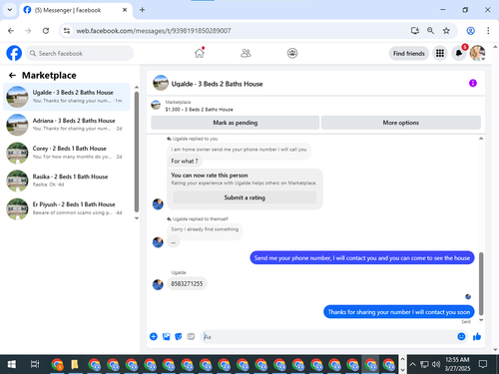Open File Explorer from the taskbar
Viewport: 499px width, 374px height.
pos(75,364)
